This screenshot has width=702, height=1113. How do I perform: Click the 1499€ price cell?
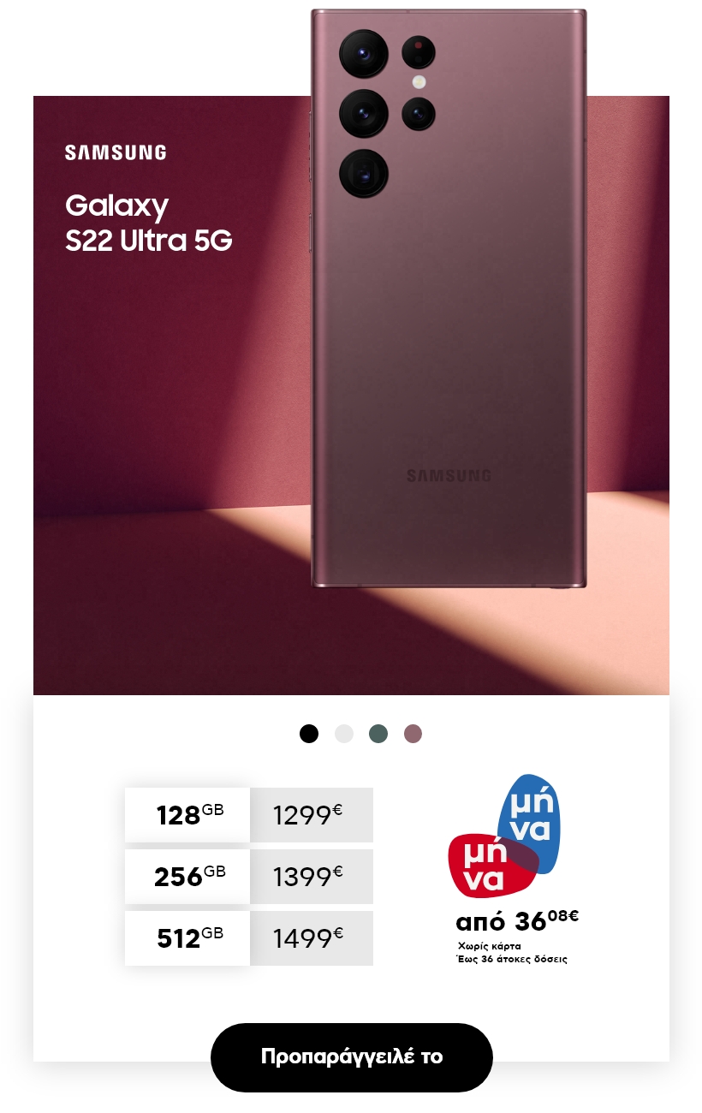pyautogui.click(x=312, y=938)
